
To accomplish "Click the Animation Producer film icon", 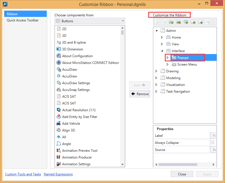I will (x=59, y=157).
